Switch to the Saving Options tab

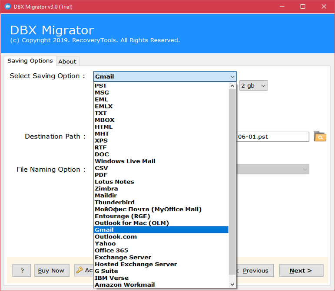(30, 61)
